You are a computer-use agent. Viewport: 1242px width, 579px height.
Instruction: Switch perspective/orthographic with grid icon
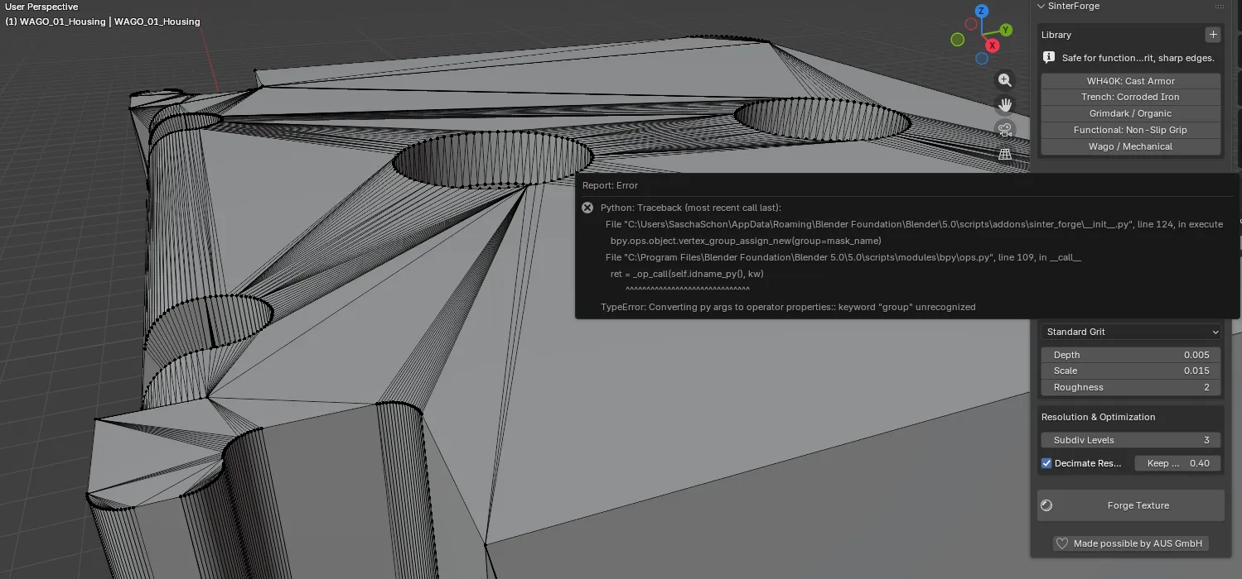(1005, 154)
